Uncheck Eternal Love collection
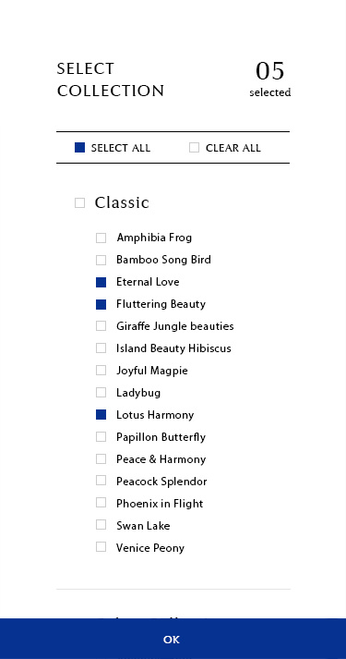The width and height of the screenshot is (346, 659). [x=101, y=283]
